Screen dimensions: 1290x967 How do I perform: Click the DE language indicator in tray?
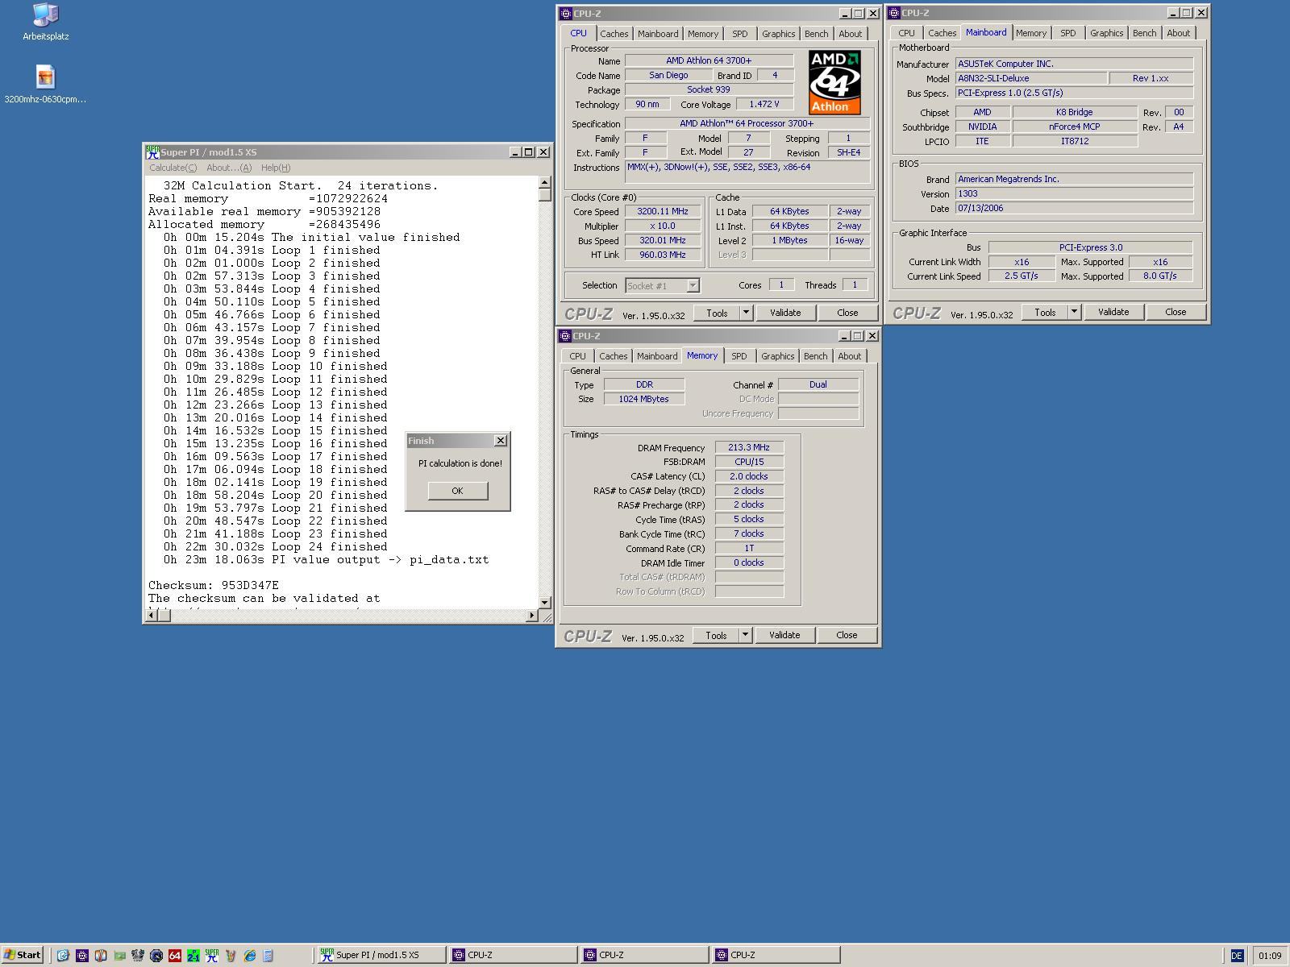click(x=1237, y=955)
